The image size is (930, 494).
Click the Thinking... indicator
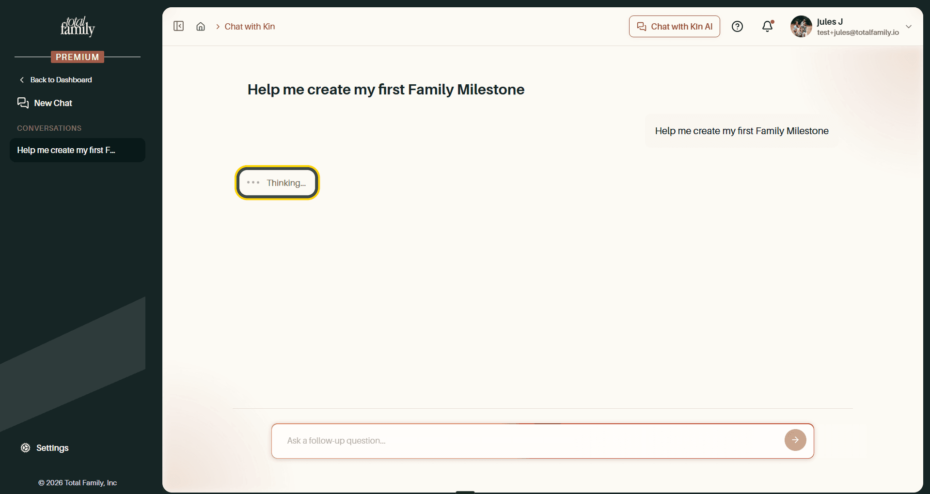(x=277, y=183)
